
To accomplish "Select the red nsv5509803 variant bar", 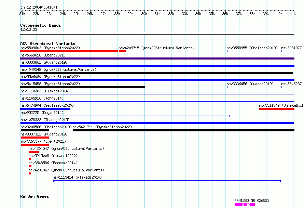I will coord(69,51).
